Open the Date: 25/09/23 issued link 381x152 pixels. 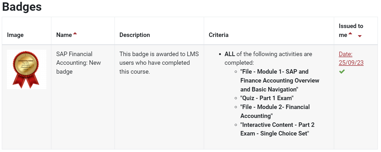351,58
